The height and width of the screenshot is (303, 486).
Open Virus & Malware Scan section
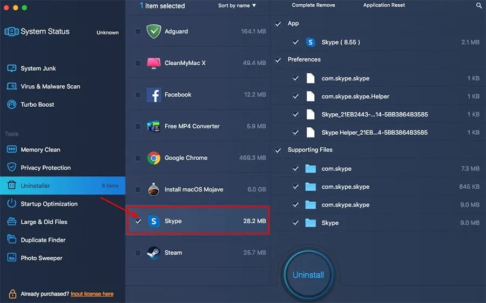click(50, 86)
